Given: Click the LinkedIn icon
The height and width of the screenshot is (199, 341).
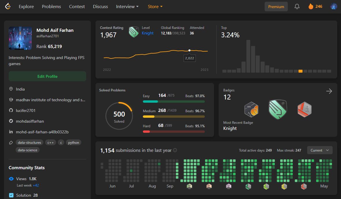Looking at the screenshot, I should click(11, 132).
